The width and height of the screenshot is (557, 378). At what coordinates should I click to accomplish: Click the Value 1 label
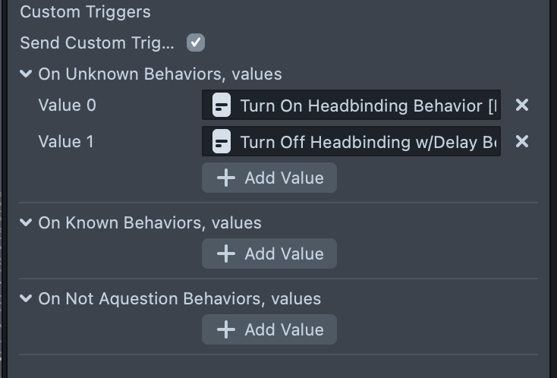pyautogui.click(x=66, y=141)
